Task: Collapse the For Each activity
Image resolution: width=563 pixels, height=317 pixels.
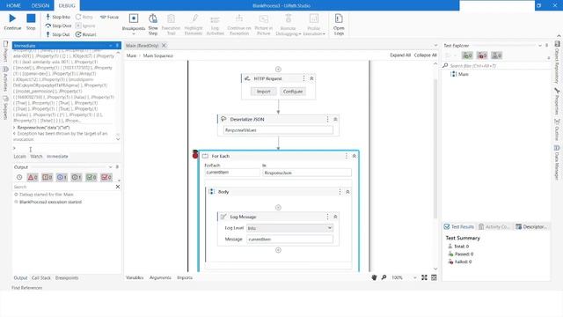Action: (354, 156)
